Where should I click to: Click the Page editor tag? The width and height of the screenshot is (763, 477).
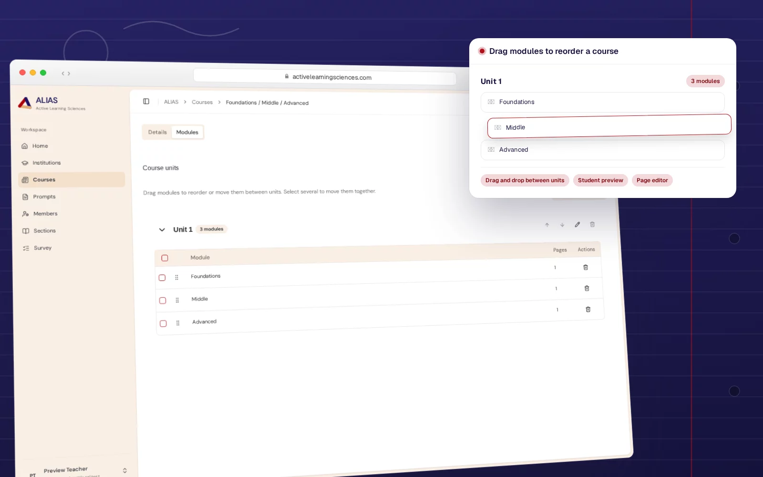point(652,180)
